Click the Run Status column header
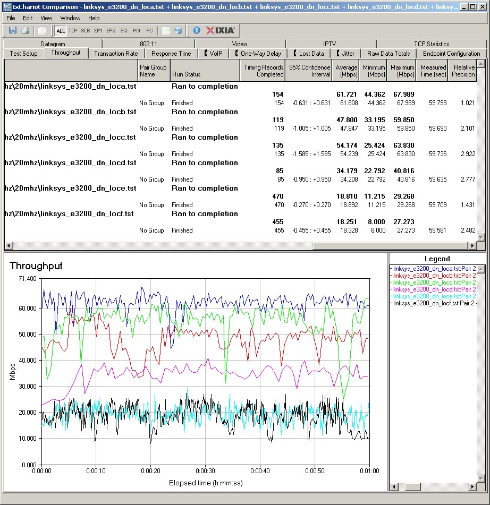This screenshot has width=490, height=505. (205, 71)
